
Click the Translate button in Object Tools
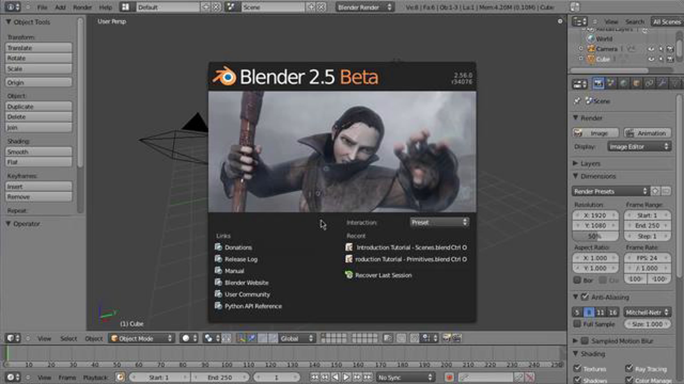pyautogui.click(x=38, y=48)
